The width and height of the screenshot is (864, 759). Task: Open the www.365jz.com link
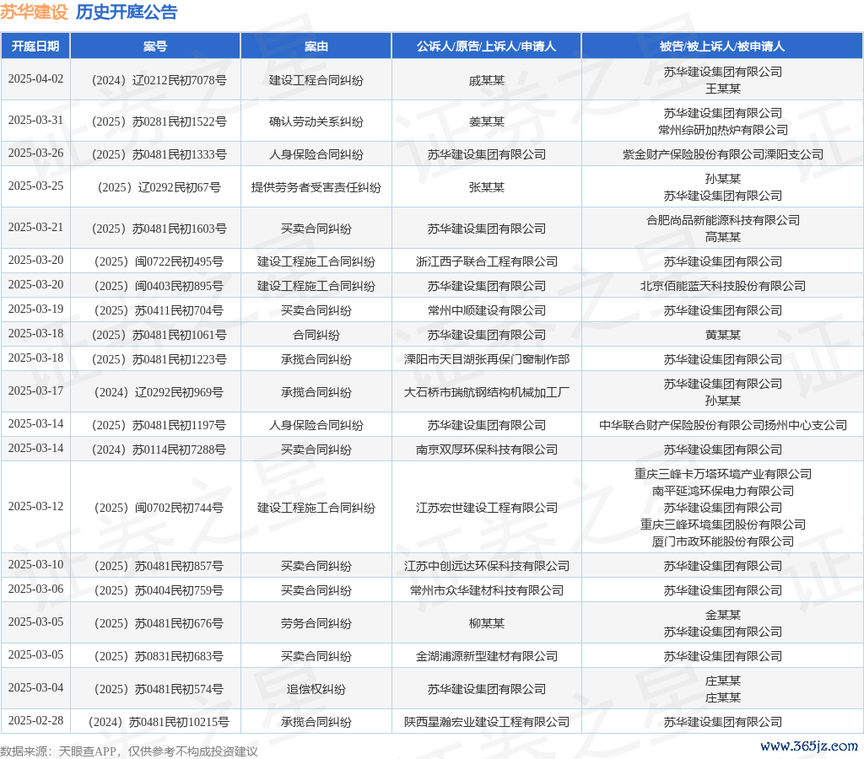coord(809,746)
